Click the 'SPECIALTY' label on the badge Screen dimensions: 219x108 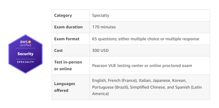pos(25,62)
